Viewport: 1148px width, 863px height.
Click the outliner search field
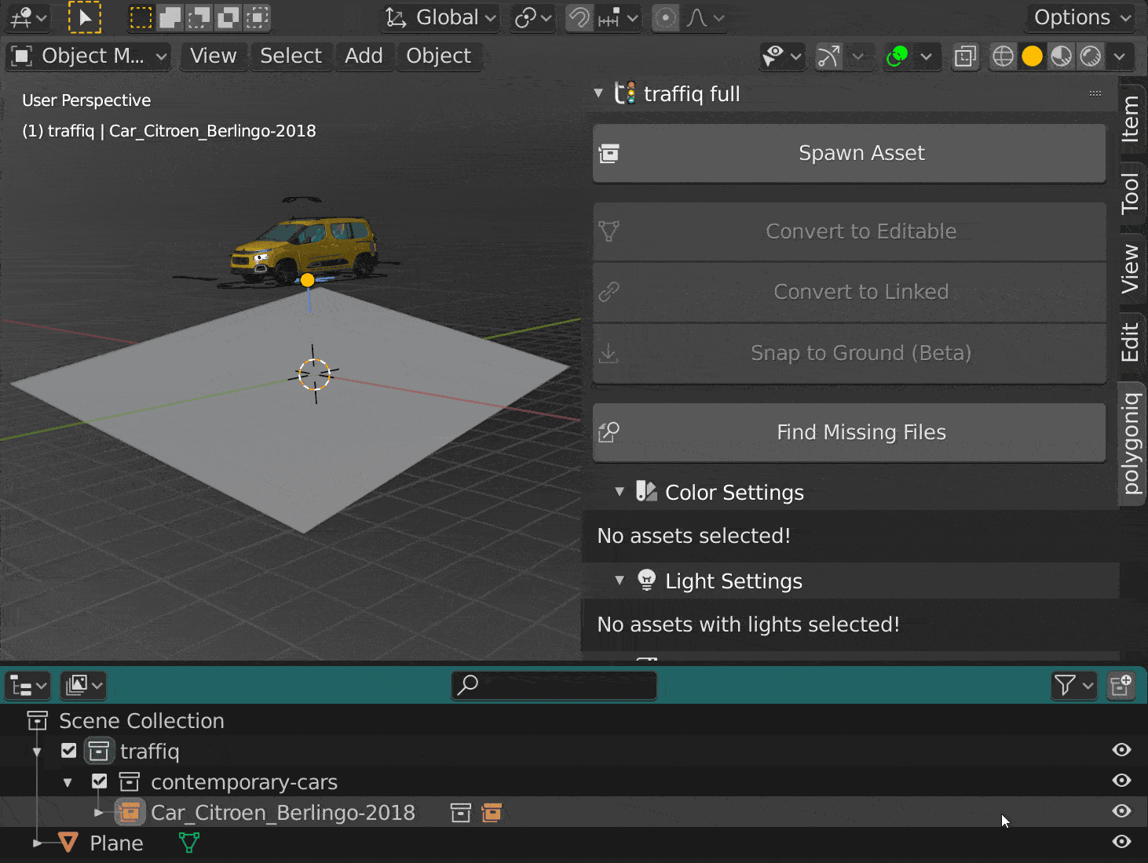(x=554, y=686)
